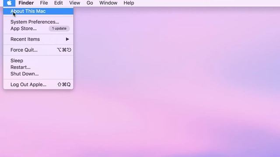This screenshot has width=280, height=157.
Task: Select App Store… menu entry
Action: point(38,28)
